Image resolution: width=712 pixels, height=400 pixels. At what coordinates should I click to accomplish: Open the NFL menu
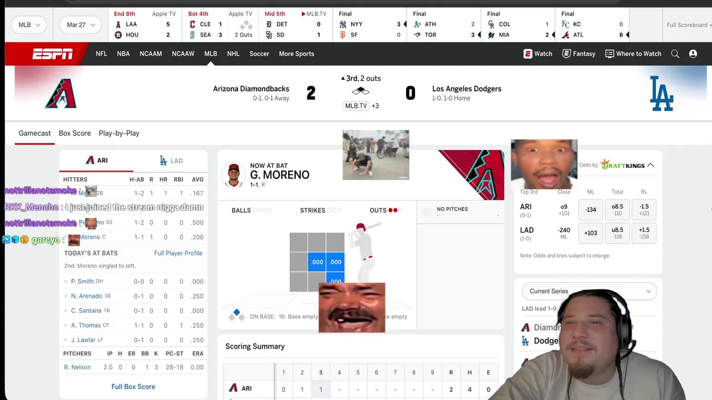coord(101,54)
